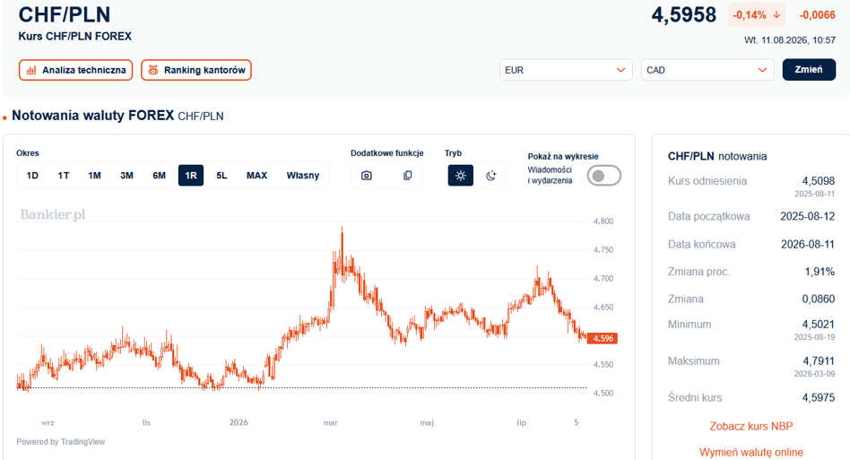The width and height of the screenshot is (850, 460).
Task: Select the 5L period
Action: tap(221, 176)
